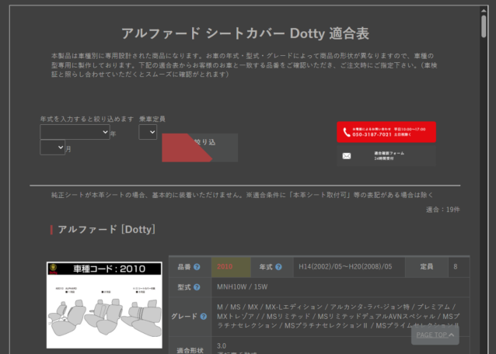Click the アルファード [Dotty] section heading
496x354 pixels.
[107, 230]
